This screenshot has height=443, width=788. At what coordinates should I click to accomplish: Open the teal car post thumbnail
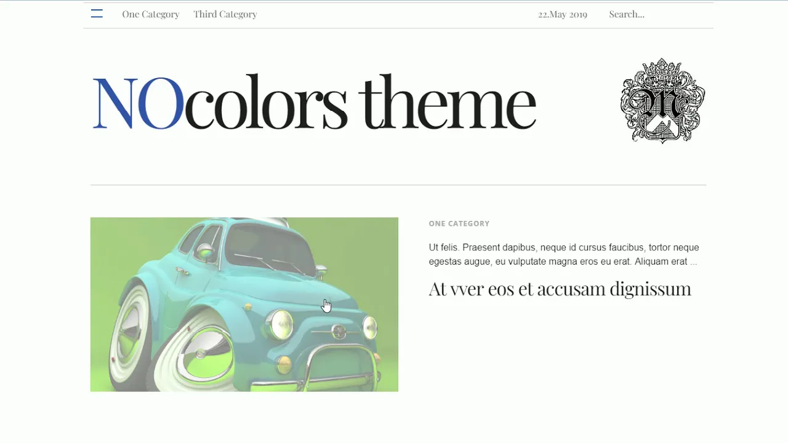244,305
